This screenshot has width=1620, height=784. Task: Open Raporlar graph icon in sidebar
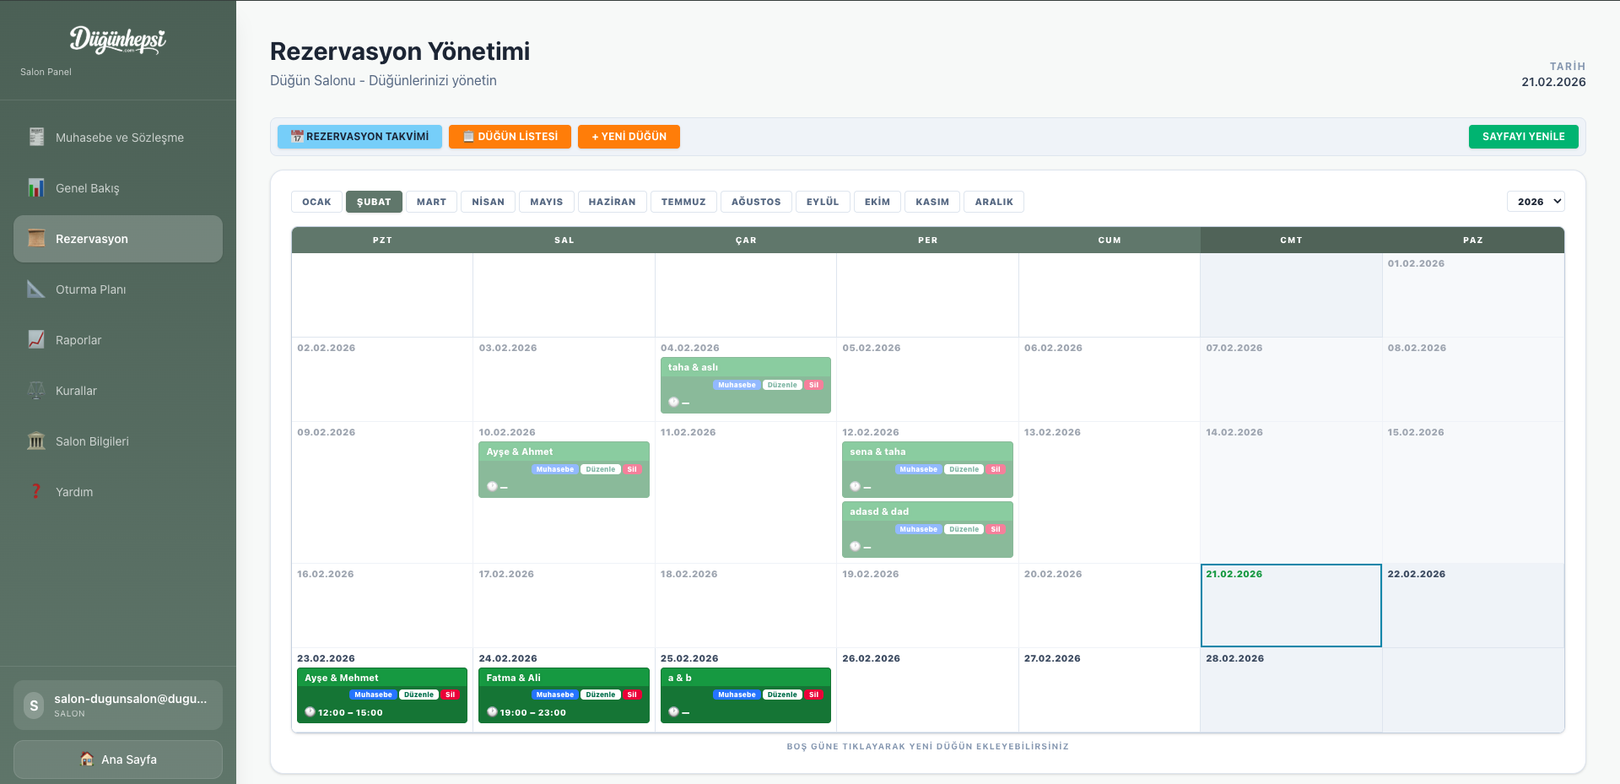tap(36, 339)
